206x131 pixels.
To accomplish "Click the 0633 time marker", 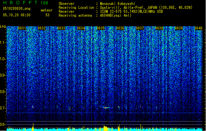I will pos(61,28).
